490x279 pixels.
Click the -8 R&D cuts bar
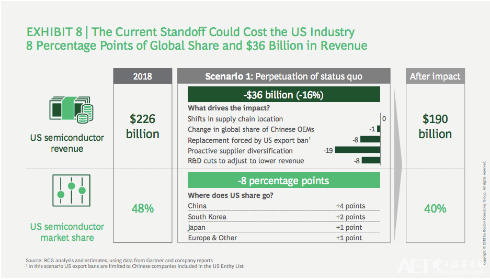[371, 161]
